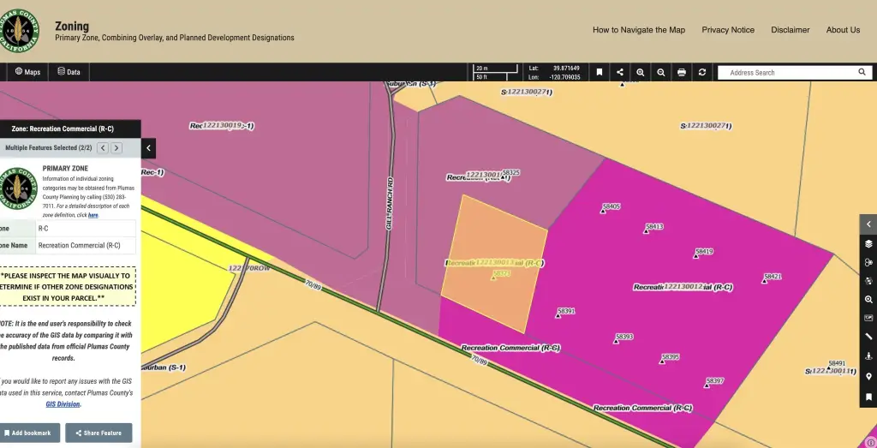Click the bookmark icon in the top toolbar

tap(600, 73)
